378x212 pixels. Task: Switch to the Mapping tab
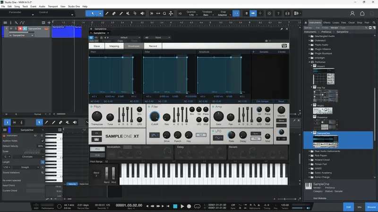[114, 46]
